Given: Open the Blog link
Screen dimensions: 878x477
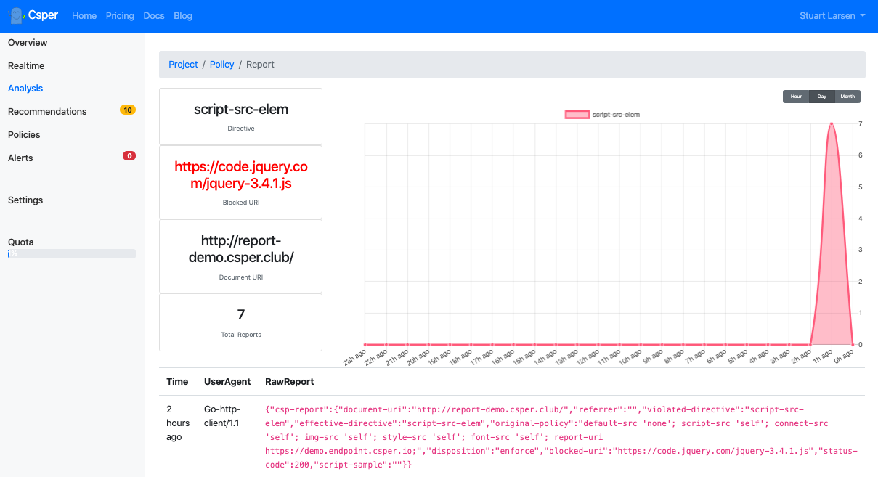Looking at the screenshot, I should click(x=183, y=16).
